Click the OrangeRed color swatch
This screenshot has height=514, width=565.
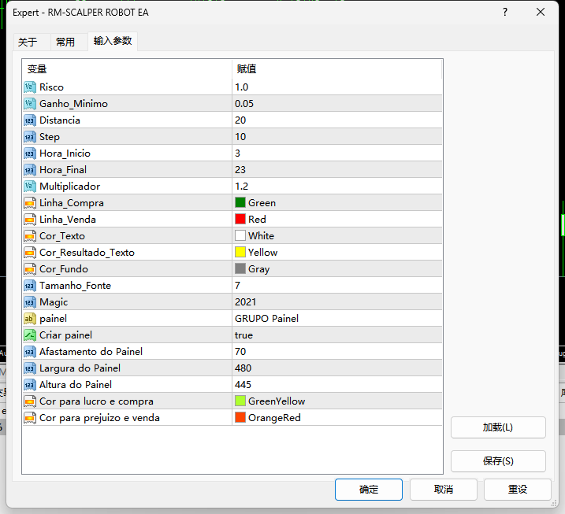tap(240, 417)
